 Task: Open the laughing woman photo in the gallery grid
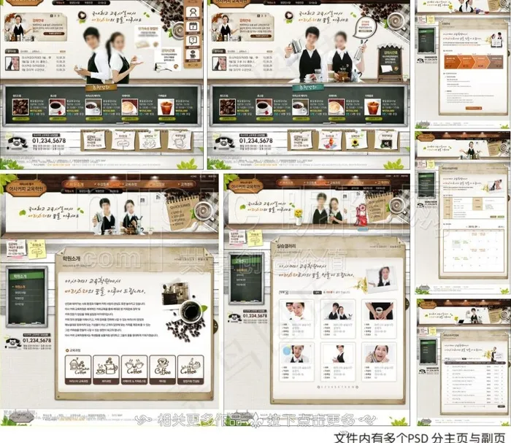point(380,355)
